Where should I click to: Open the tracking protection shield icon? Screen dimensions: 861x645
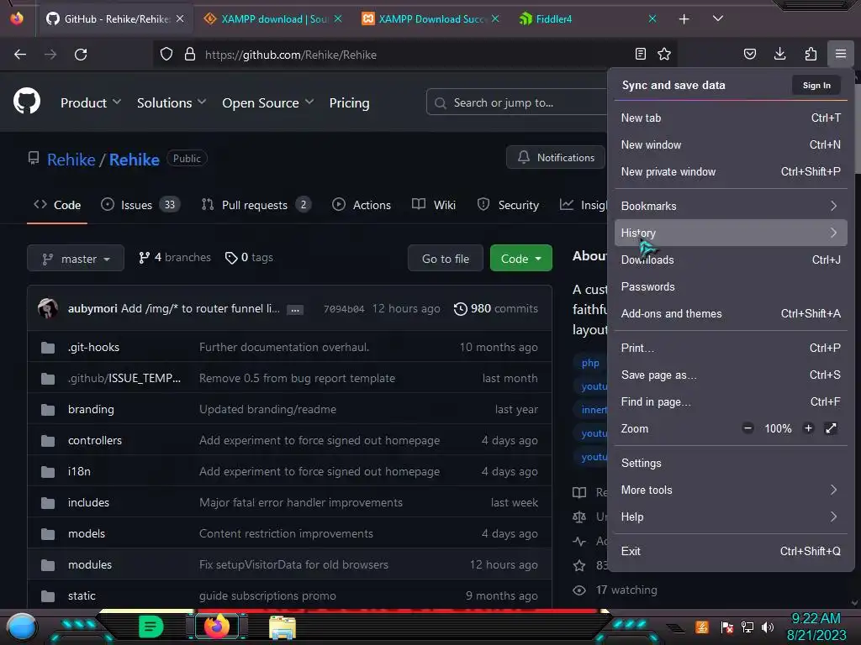click(x=166, y=55)
